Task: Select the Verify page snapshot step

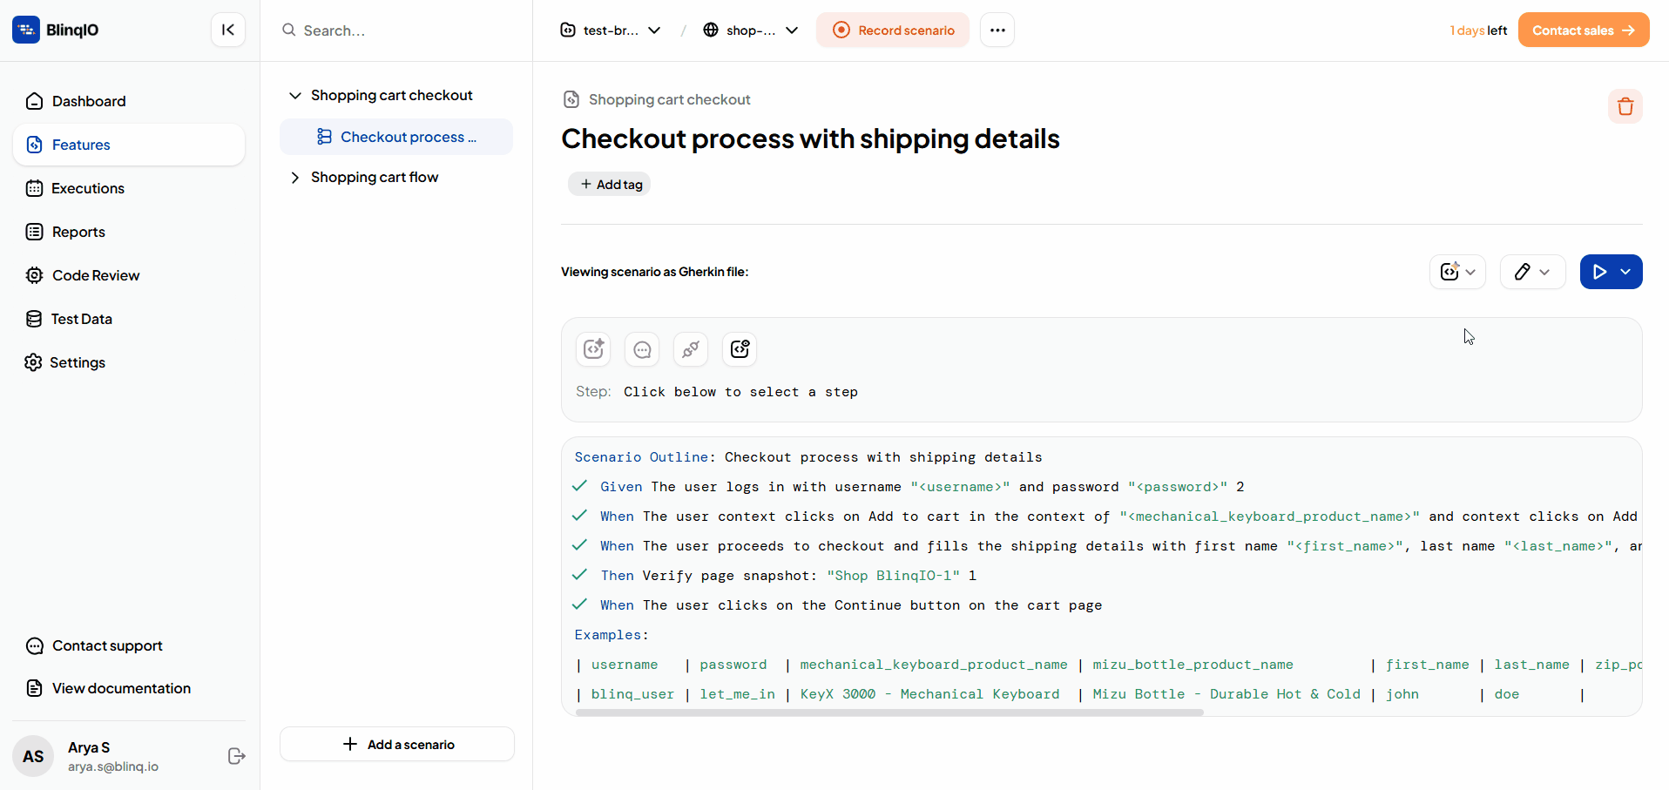Action: coord(788,576)
